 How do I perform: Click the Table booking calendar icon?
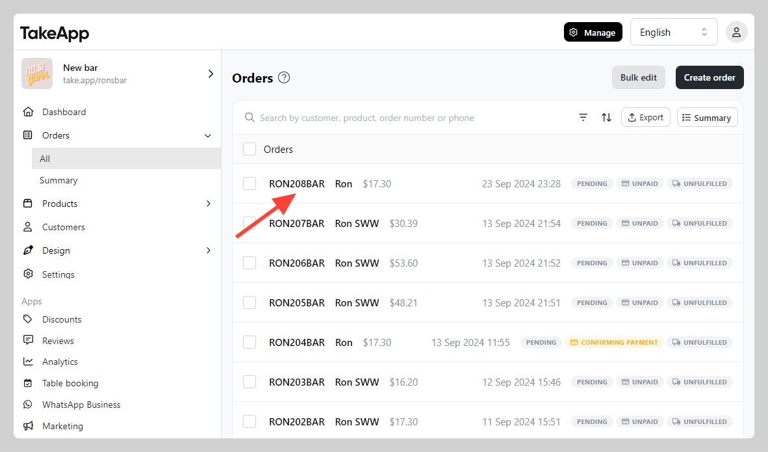[x=28, y=383]
